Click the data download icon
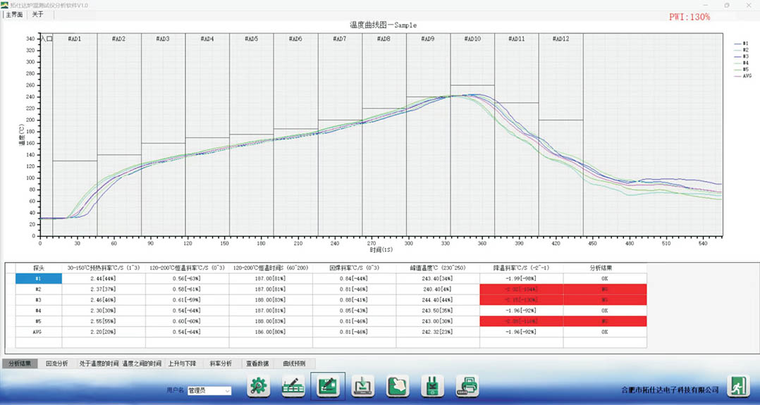Viewport: 760px width, 405px height. pyautogui.click(x=362, y=386)
